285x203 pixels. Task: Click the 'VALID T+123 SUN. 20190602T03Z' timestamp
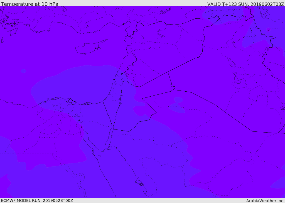pyautogui.click(x=245, y=4)
